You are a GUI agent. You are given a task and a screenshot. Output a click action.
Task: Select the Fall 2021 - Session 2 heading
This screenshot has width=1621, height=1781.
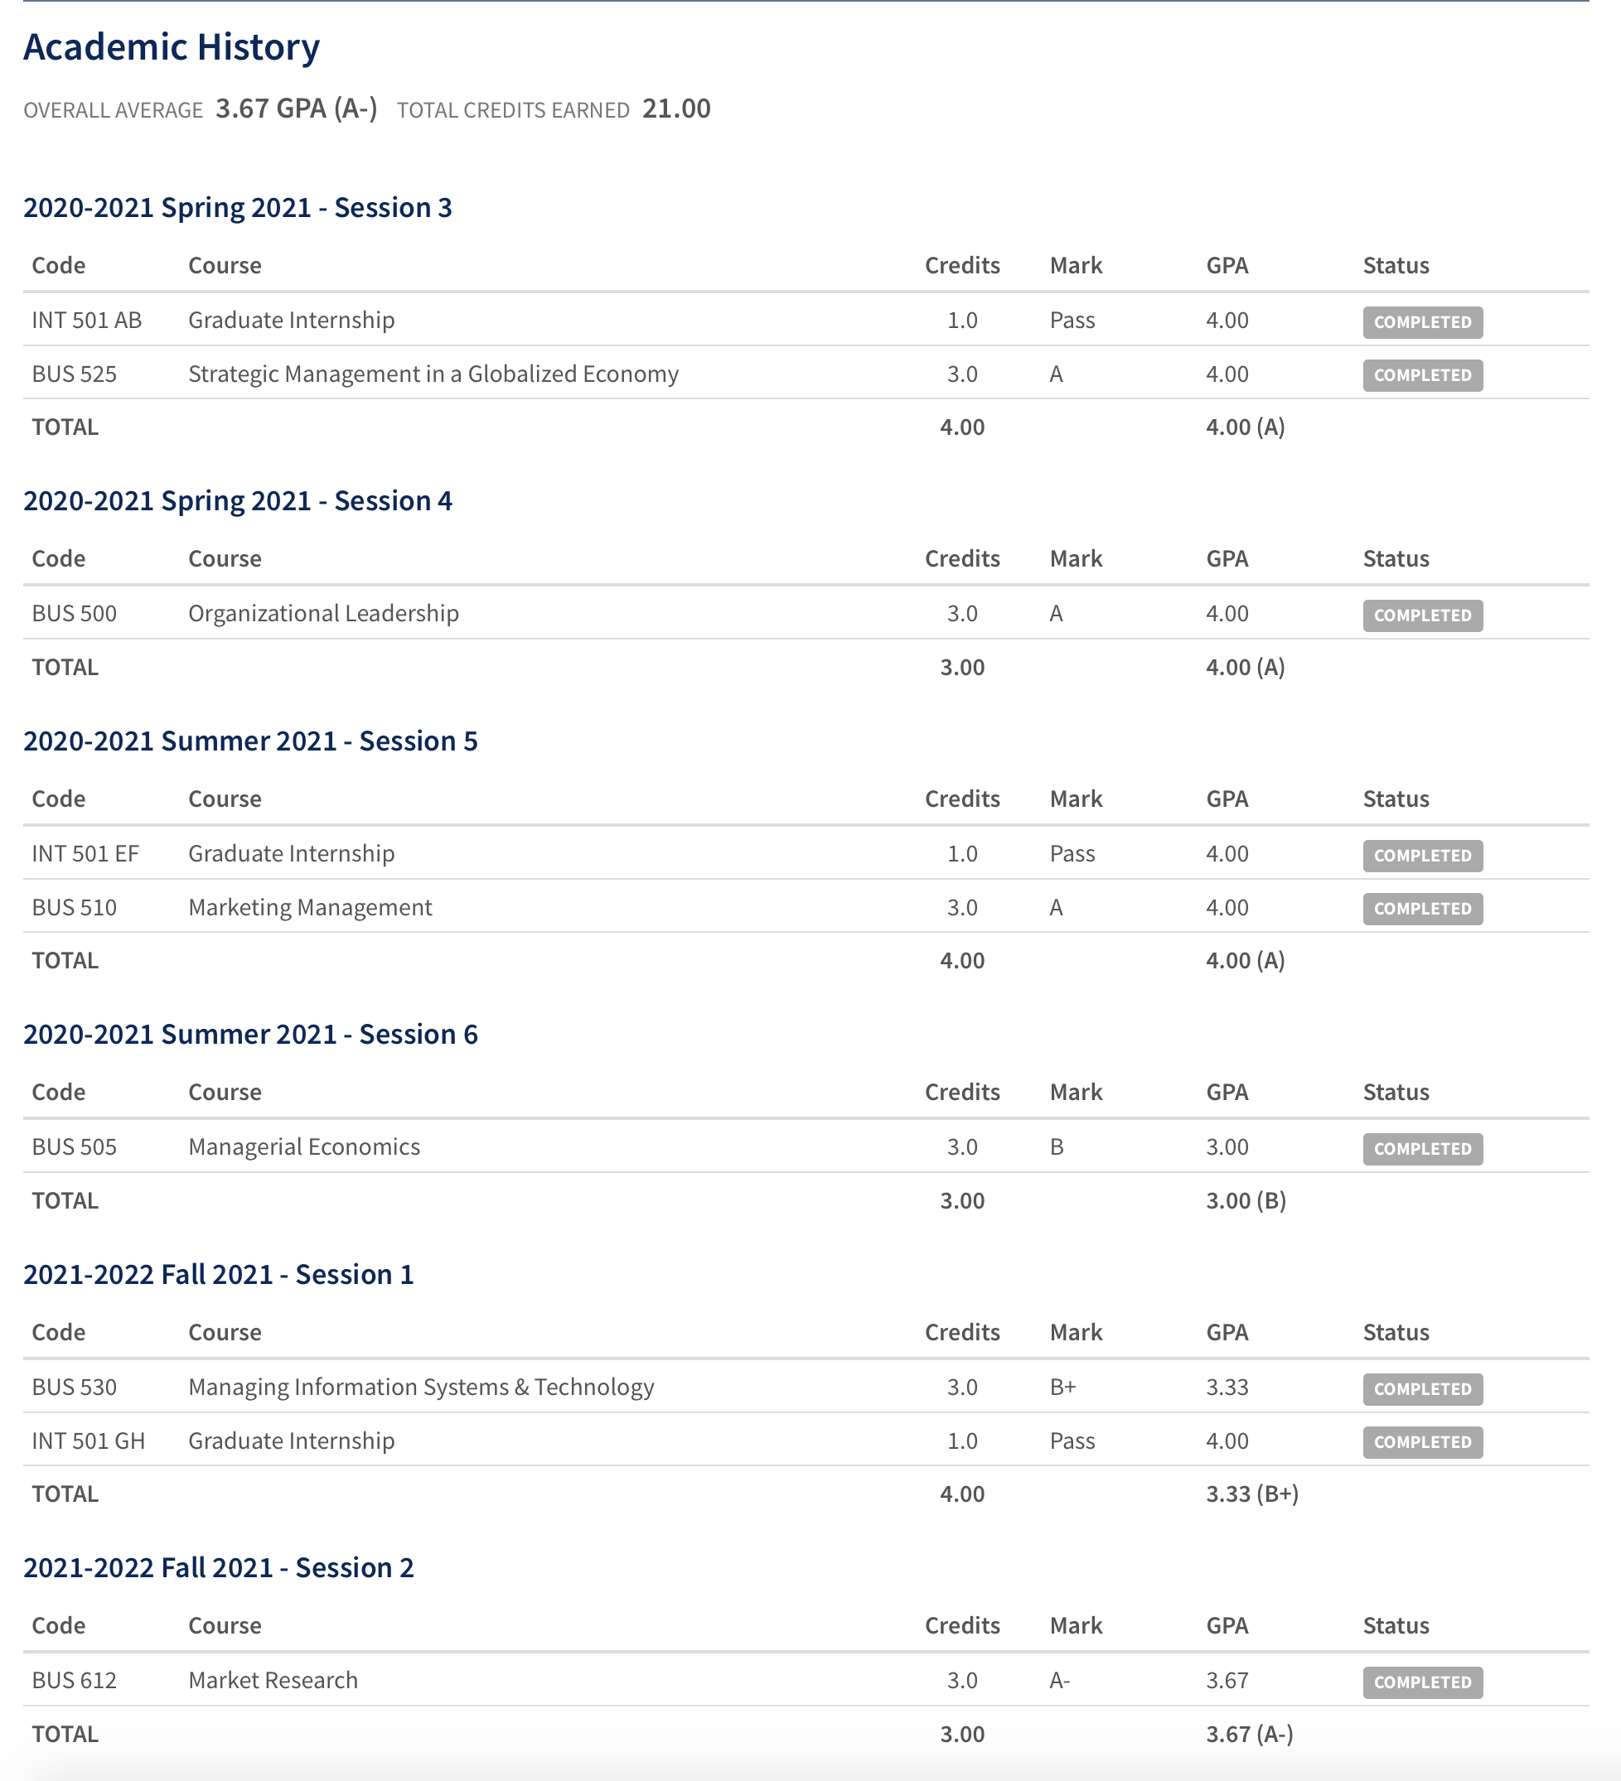click(218, 1568)
